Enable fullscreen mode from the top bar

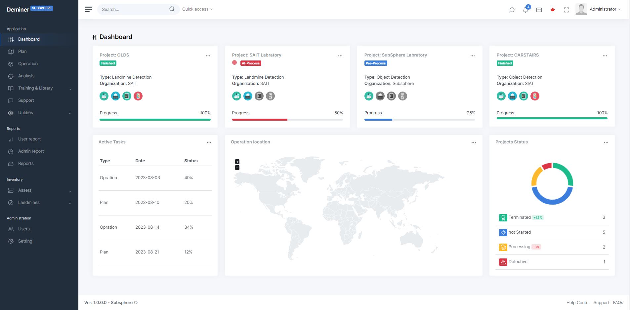pyautogui.click(x=567, y=10)
